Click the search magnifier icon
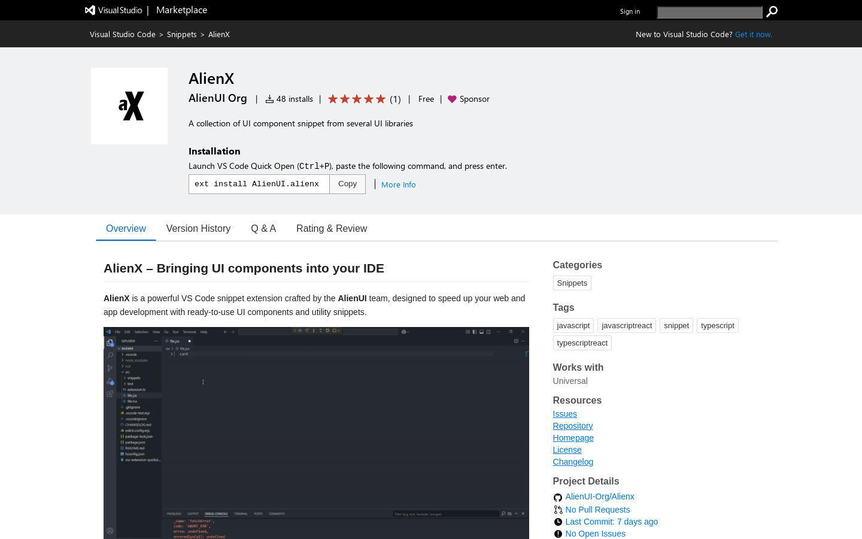 tap(772, 11)
